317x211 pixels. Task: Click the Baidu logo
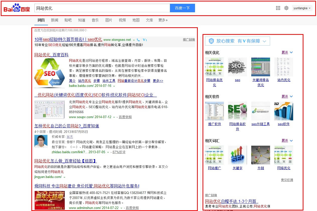pos(17,8)
